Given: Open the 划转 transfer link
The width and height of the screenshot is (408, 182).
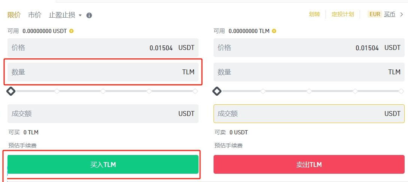Looking at the screenshot, I should point(314,14).
